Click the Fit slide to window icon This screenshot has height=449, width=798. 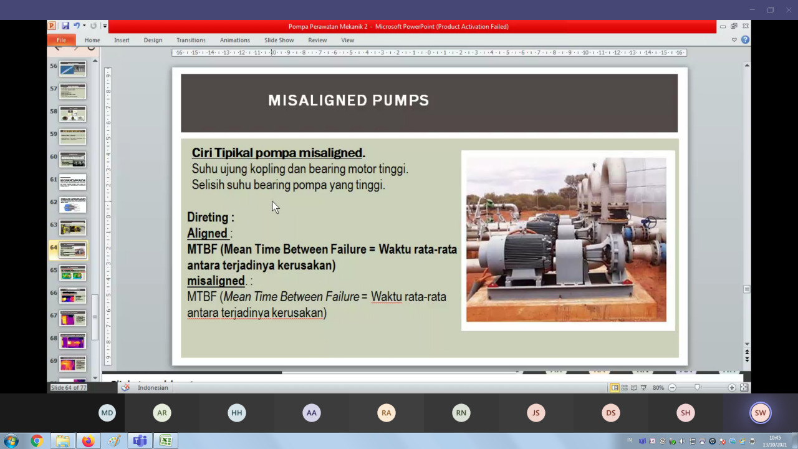744,387
